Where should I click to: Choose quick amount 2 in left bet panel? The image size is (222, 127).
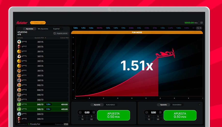tap(82, 116)
